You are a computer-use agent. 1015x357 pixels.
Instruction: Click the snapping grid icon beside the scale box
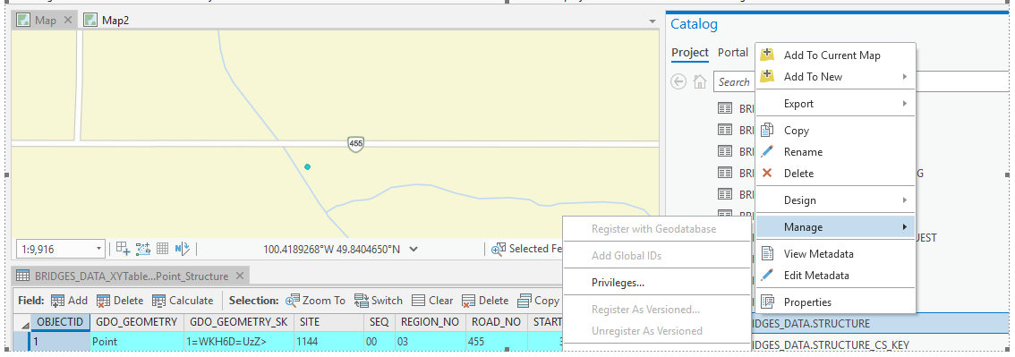click(x=123, y=249)
